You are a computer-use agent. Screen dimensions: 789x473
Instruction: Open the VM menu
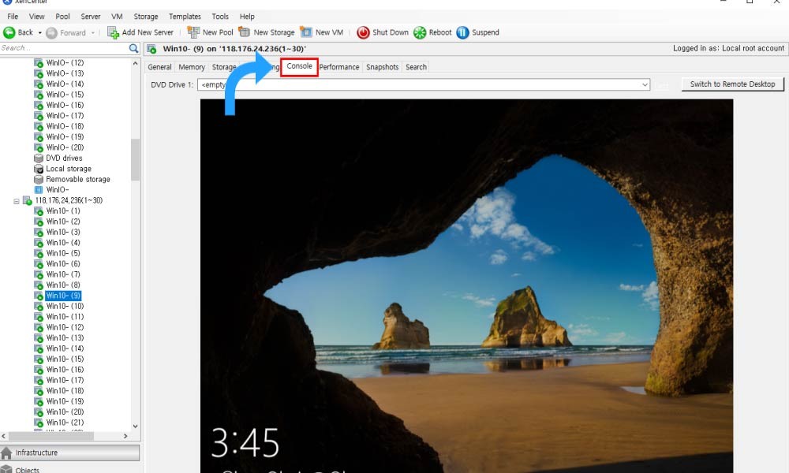[117, 17]
